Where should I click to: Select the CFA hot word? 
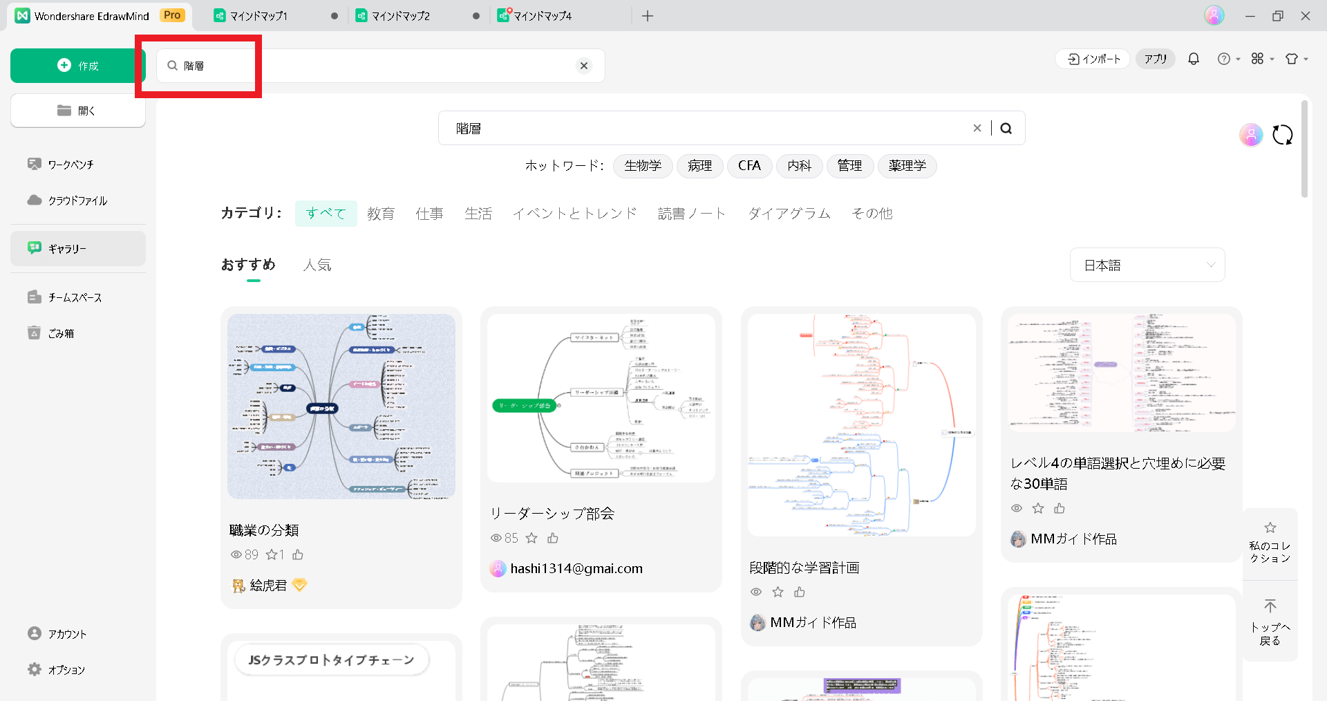point(750,166)
